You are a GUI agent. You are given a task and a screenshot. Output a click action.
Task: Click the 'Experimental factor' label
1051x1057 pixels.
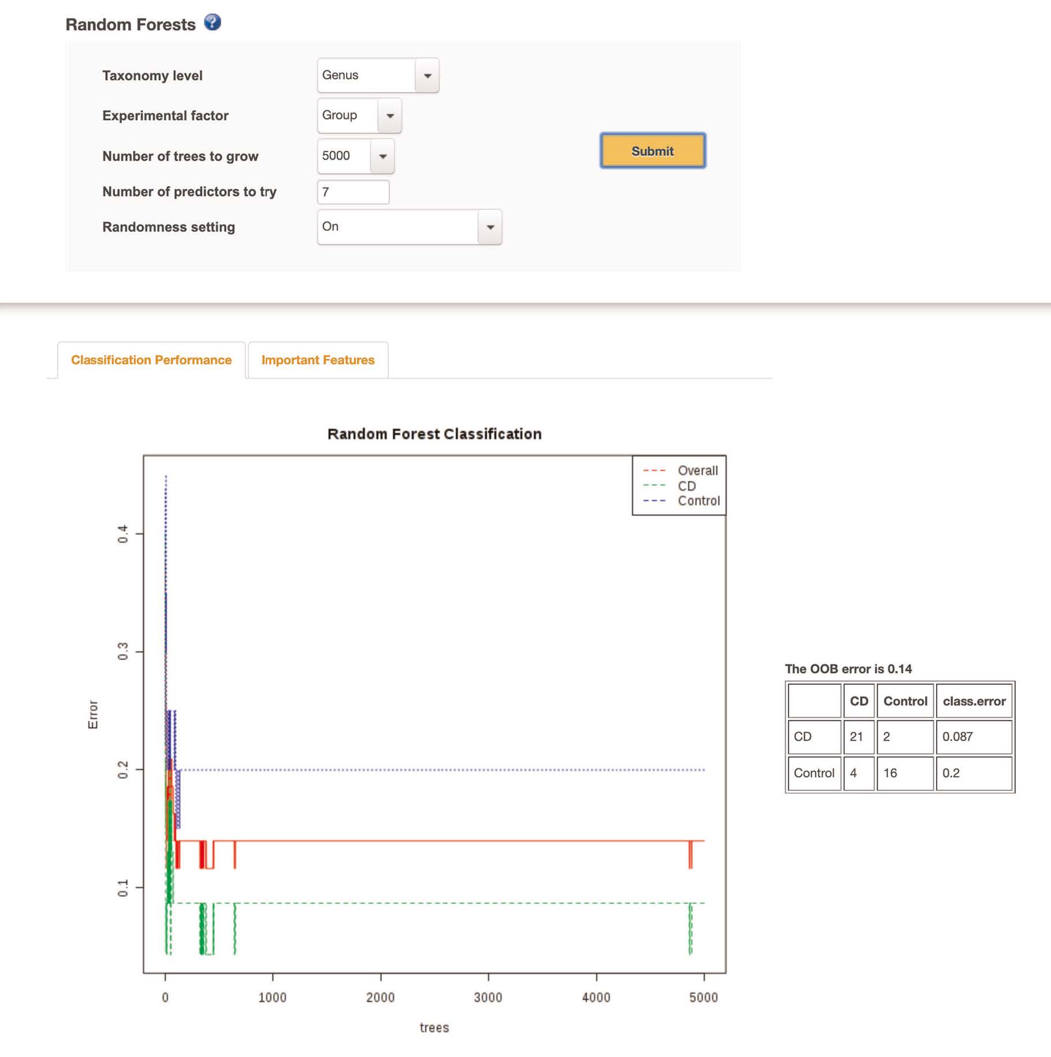tap(165, 116)
